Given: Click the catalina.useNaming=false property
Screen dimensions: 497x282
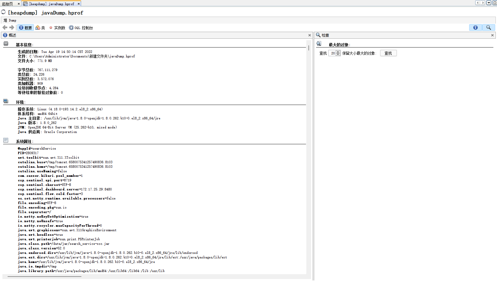Looking at the screenshot, I should coord(42,171).
